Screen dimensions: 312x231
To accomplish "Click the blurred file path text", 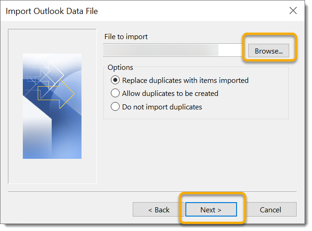I will pyautogui.click(x=161, y=50).
